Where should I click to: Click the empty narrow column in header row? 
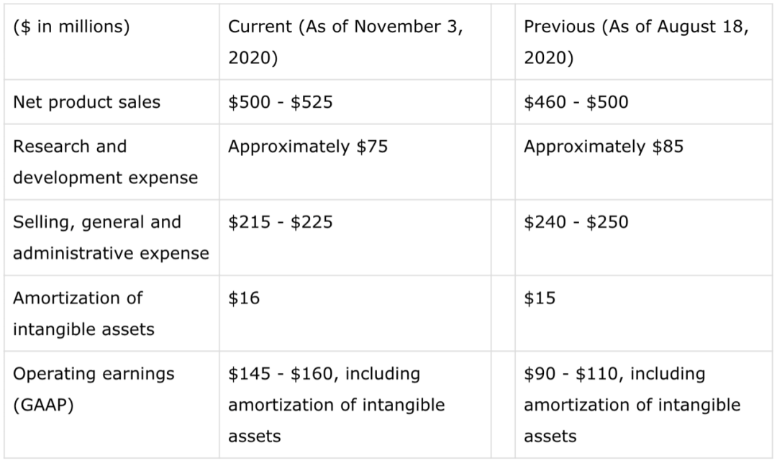click(x=503, y=42)
